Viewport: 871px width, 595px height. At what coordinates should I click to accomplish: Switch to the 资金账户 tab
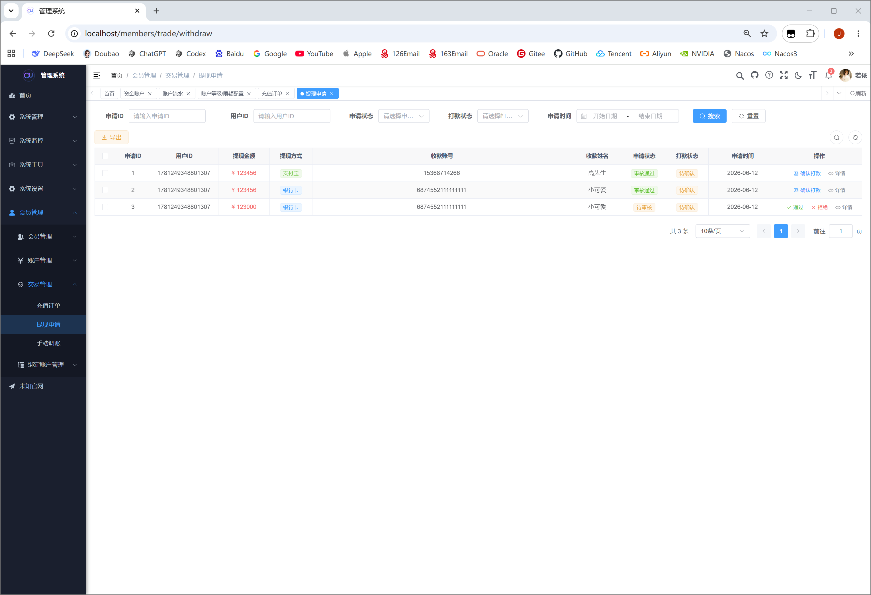click(134, 94)
